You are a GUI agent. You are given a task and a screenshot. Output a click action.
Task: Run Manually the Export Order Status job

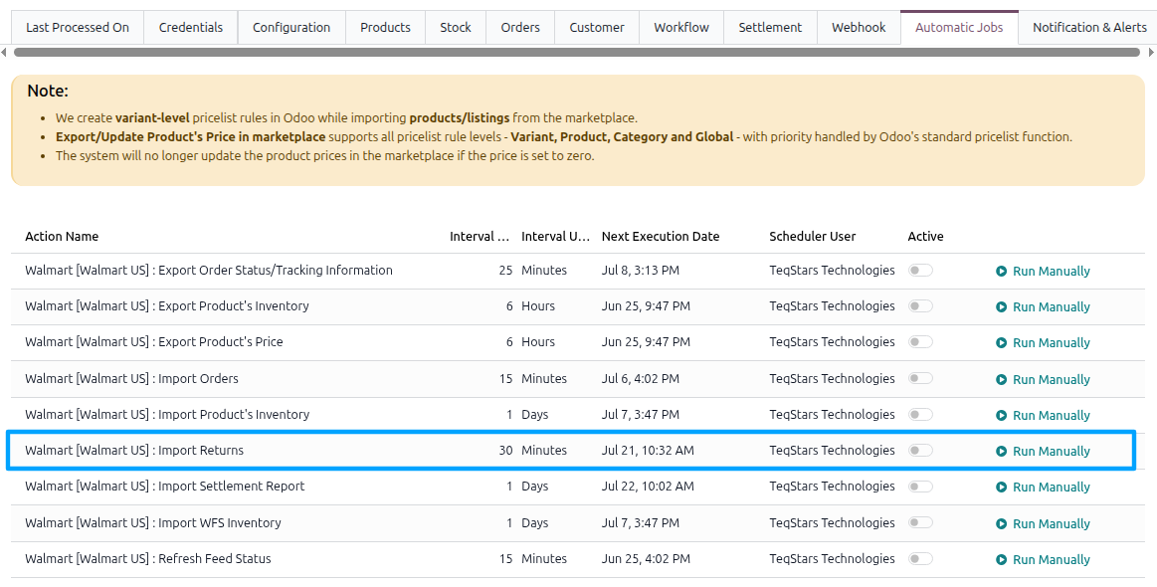[x=1043, y=271]
